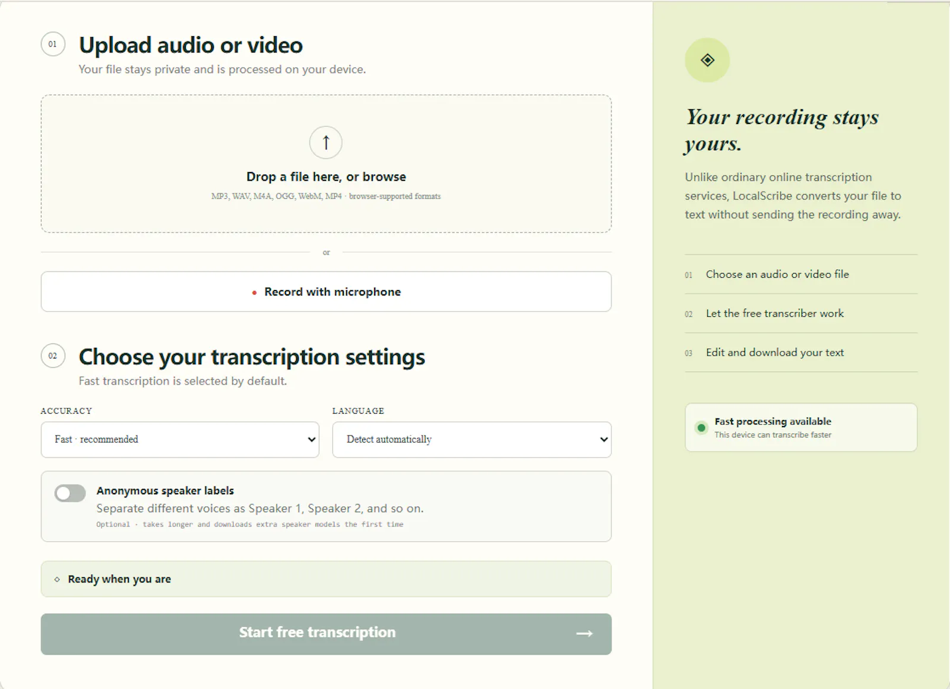
Task: Click 'Choose your transcription settings' heading
Action: click(252, 357)
